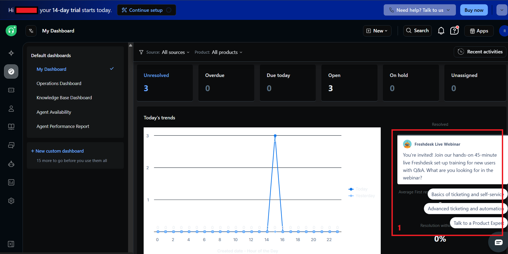Select the Dashboard gauge icon in sidebar
The height and width of the screenshot is (254, 508).
click(x=11, y=72)
